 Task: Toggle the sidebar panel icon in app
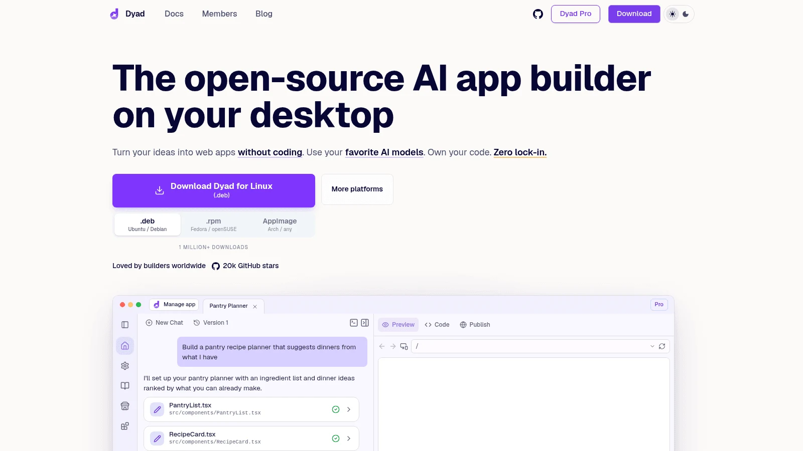(125, 325)
